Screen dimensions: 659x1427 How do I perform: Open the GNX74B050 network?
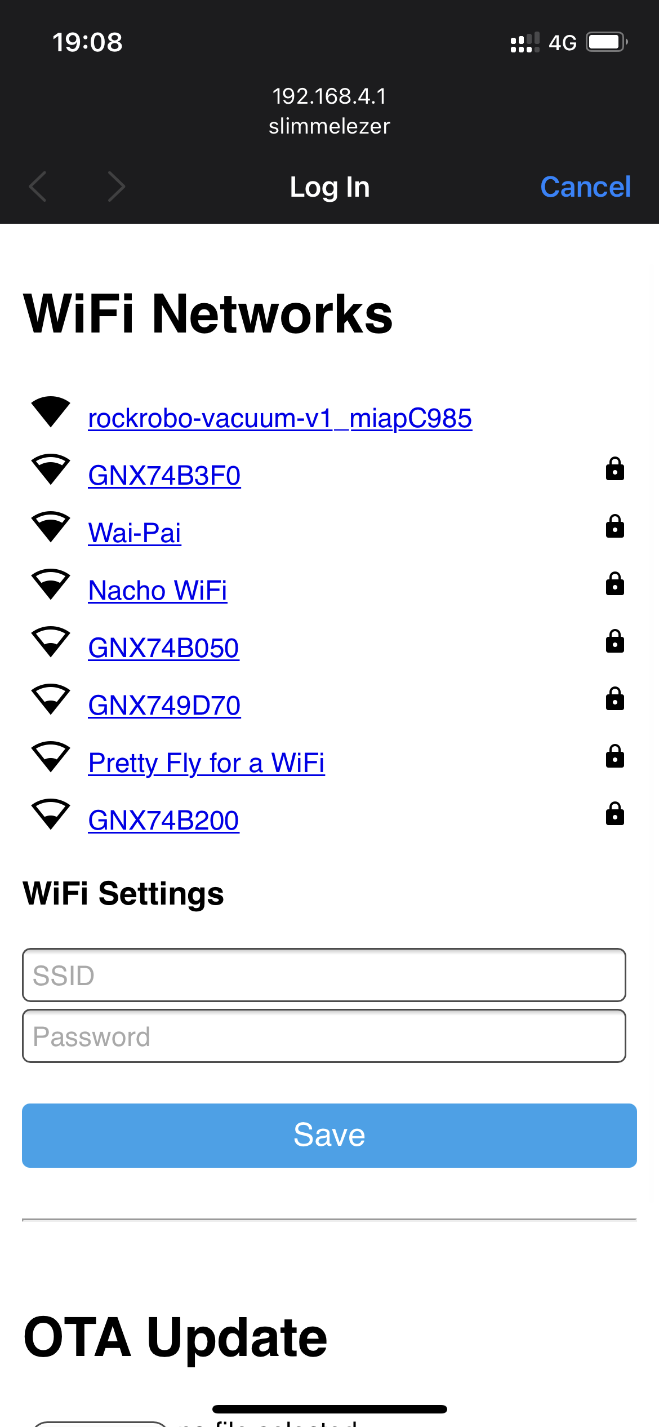click(x=163, y=648)
